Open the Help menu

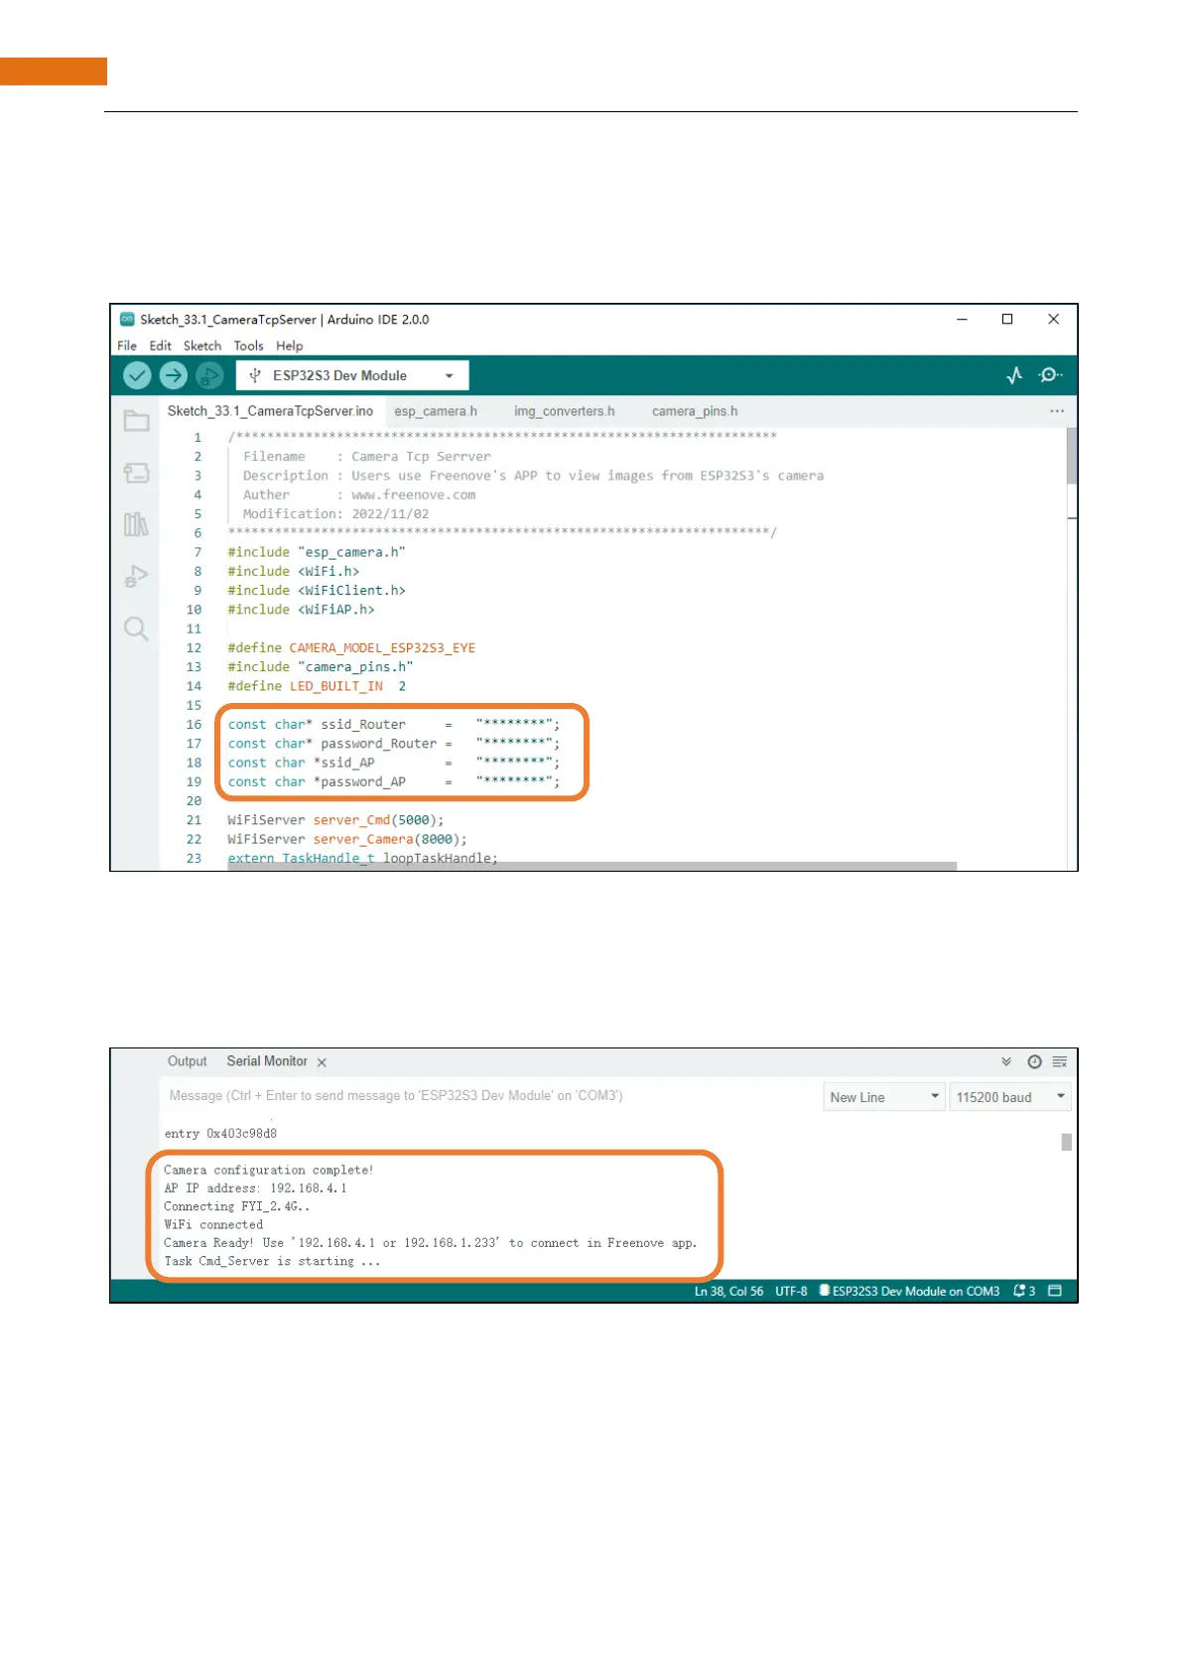tap(290, 346)
